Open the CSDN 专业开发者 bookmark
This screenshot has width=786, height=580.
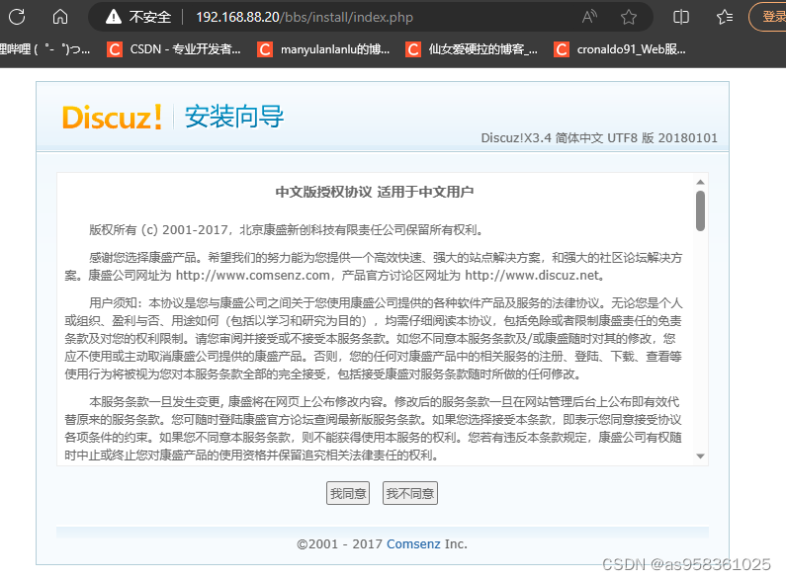(x=174, y=49)
